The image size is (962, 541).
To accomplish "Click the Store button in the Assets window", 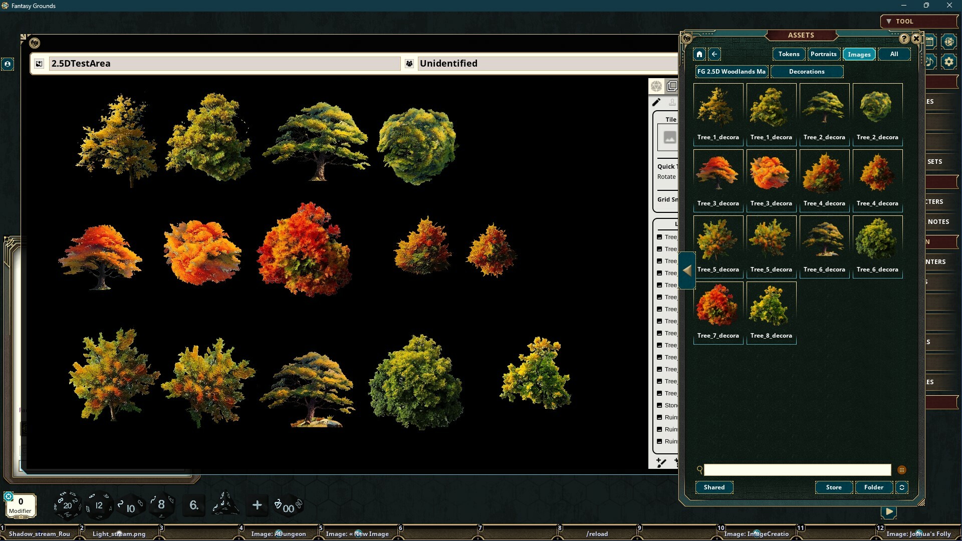I will [833, 487].
